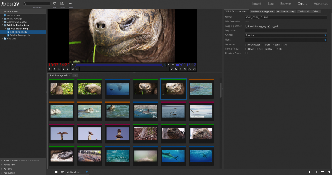Enable the Underwater location checkbox
This screenshot has width=332, height=175.
247,45
